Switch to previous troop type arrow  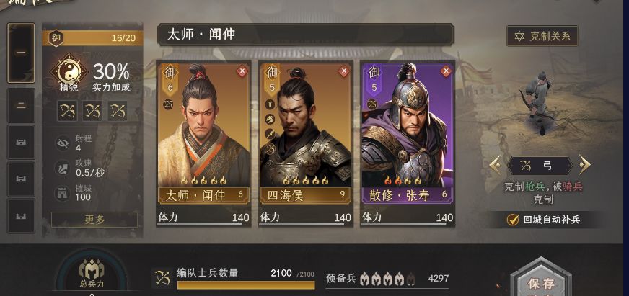click(496, 165)
